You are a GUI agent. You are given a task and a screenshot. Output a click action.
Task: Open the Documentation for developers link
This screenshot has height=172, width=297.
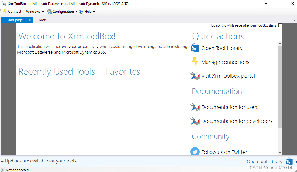[237, 121]
